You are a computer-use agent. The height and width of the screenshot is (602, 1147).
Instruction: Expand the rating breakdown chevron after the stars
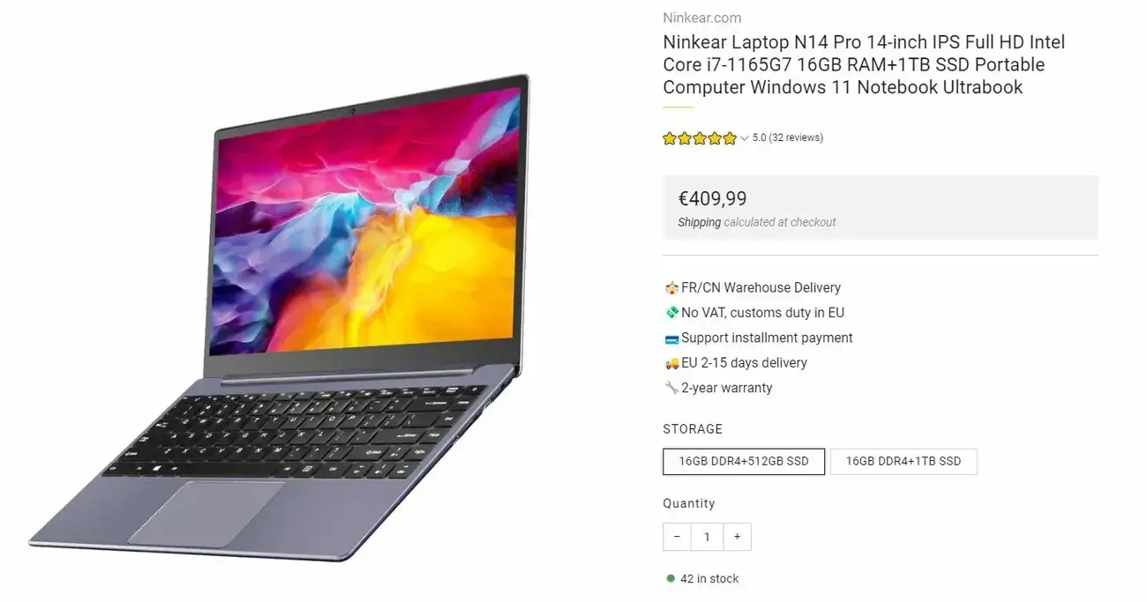(744, 138)
